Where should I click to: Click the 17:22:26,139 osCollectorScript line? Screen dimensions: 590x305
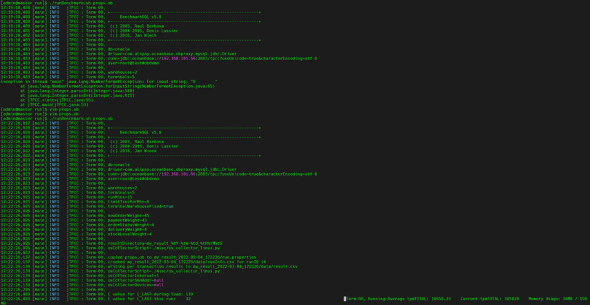111,270
